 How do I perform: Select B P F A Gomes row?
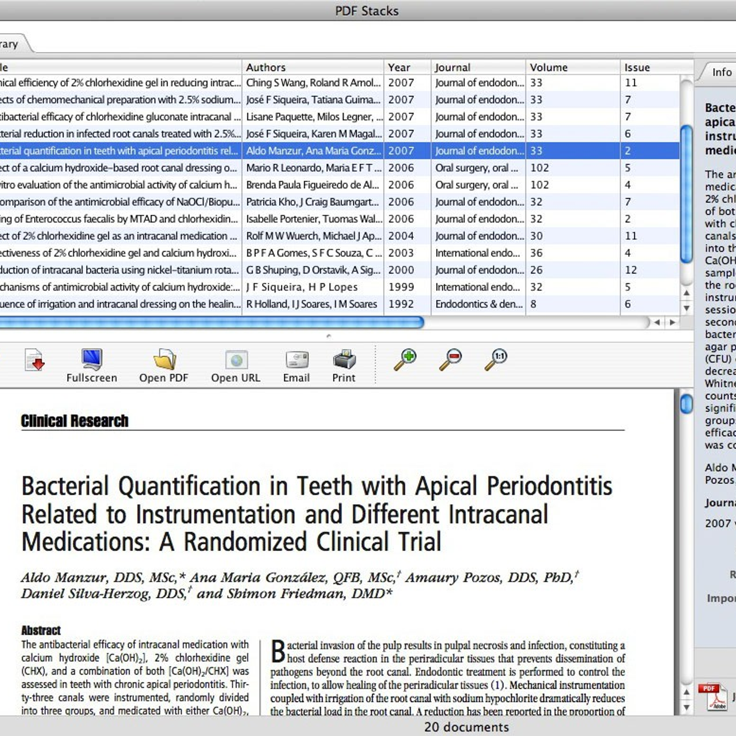[x=339, y=253]
